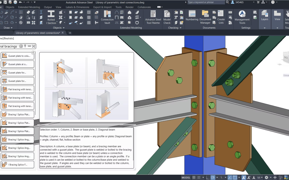Open the Advance Steel Tool Palette
Screen dimensions: 289x180
153,17
